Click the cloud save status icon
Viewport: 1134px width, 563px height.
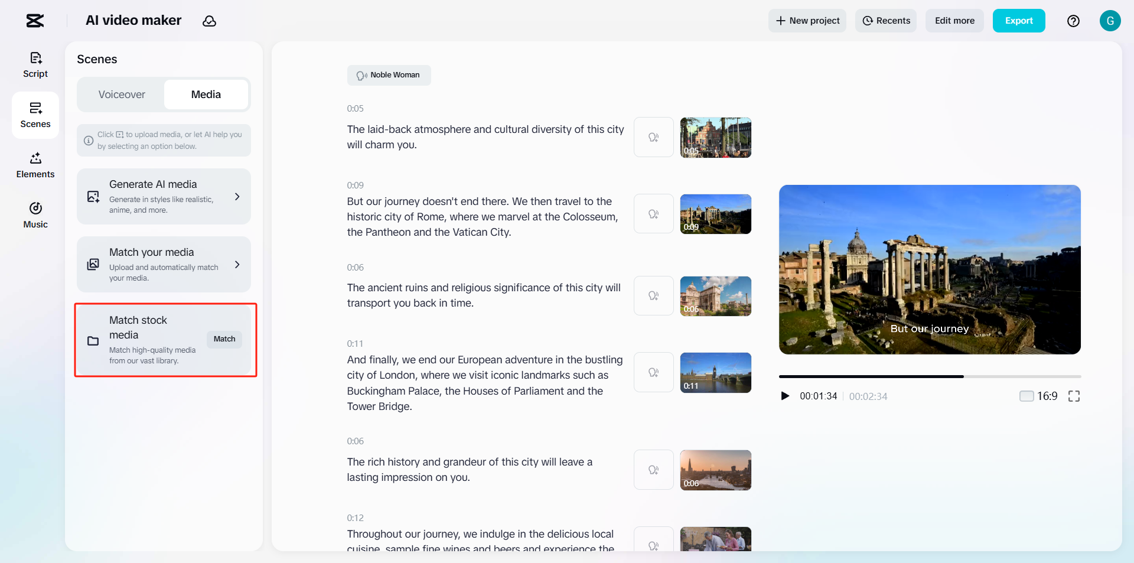209,21
